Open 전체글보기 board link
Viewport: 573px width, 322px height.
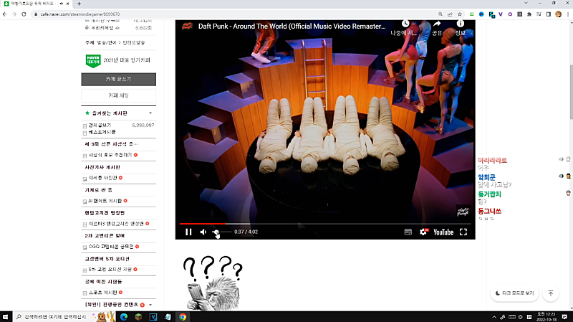coord(100,125)
